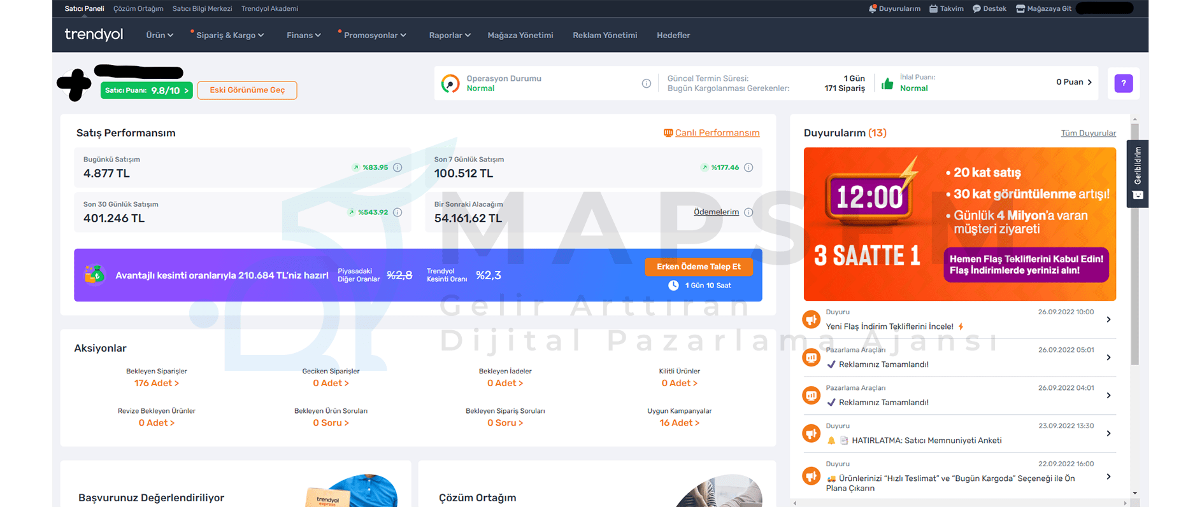Click down arrow of announcements scrollbar
The height and width of the screenshot is (507, 1202).
click(1134, 493)
